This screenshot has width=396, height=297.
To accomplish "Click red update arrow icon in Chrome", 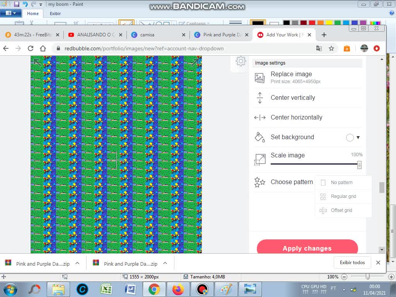I will click(377, 48).
